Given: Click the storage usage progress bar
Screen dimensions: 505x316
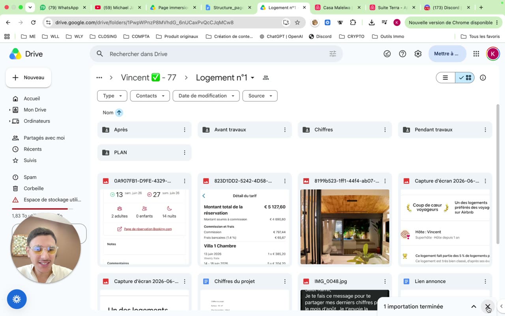Looking at the screenshot, I should (42, 209).
